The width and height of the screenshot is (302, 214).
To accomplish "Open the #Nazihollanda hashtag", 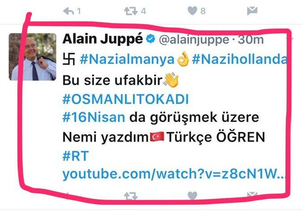I will coord(240,59).
